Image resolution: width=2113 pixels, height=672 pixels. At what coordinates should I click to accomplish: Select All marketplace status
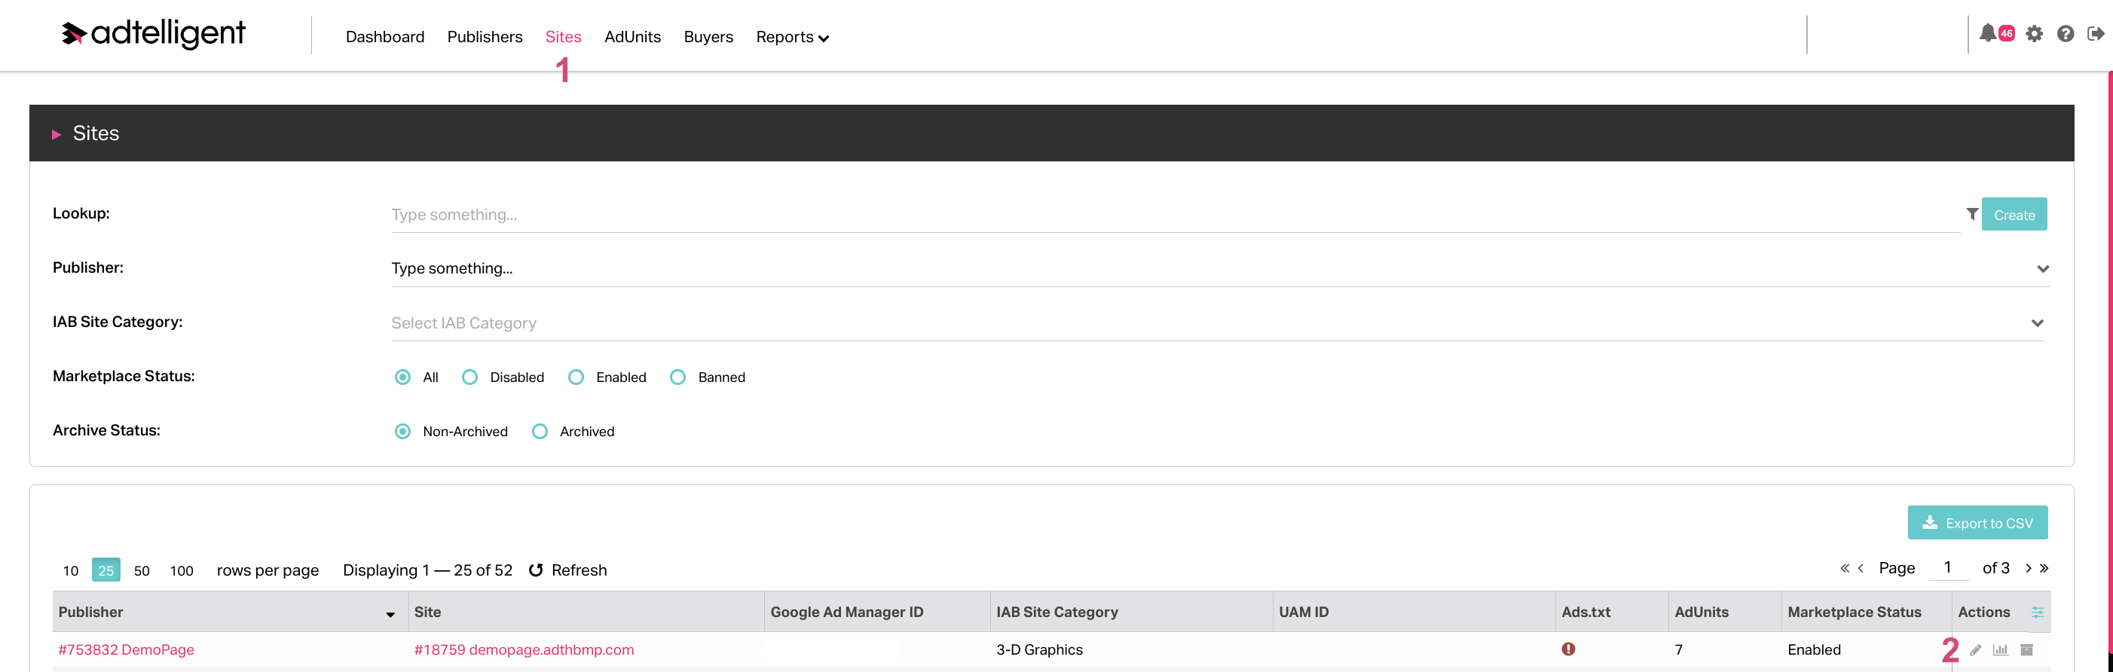402,377
